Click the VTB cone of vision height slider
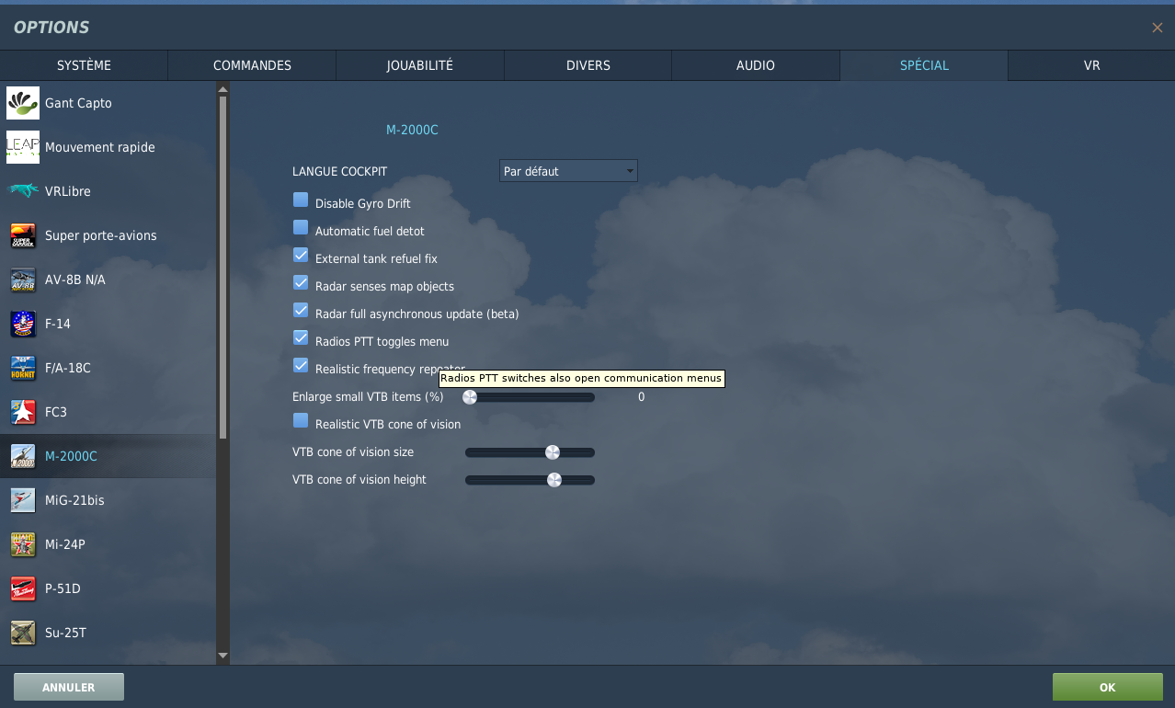Image resolution: width=1175 pixels, height=708 pixels. click(x=530, y=480)
